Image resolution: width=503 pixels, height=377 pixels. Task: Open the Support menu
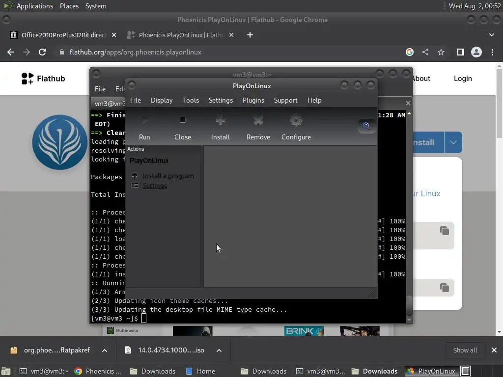tap(285, 100)
